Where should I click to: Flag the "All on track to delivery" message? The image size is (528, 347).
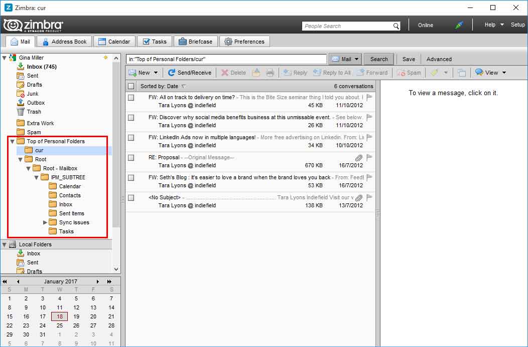[369, 98]
